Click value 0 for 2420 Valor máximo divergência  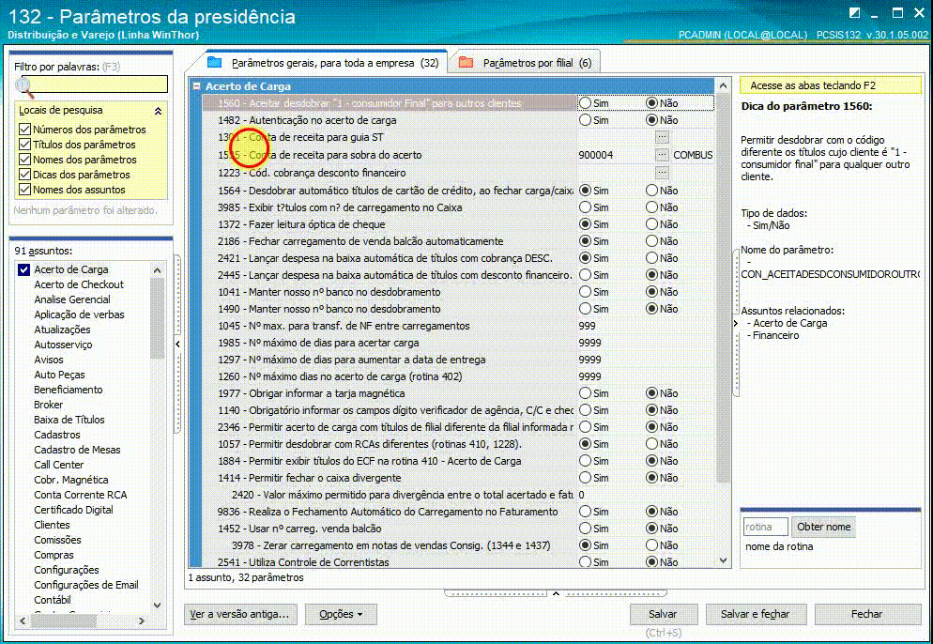(x=581, y=495)
